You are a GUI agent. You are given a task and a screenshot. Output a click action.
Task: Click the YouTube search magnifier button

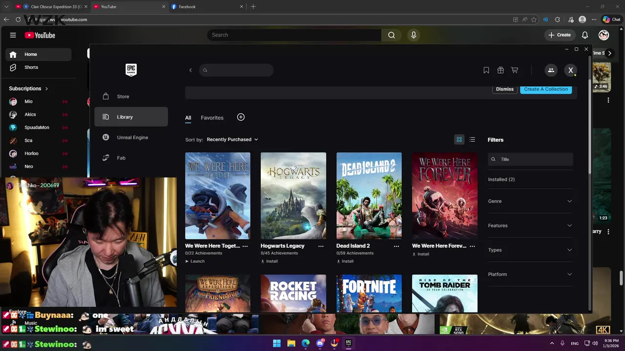coord(391,35)
